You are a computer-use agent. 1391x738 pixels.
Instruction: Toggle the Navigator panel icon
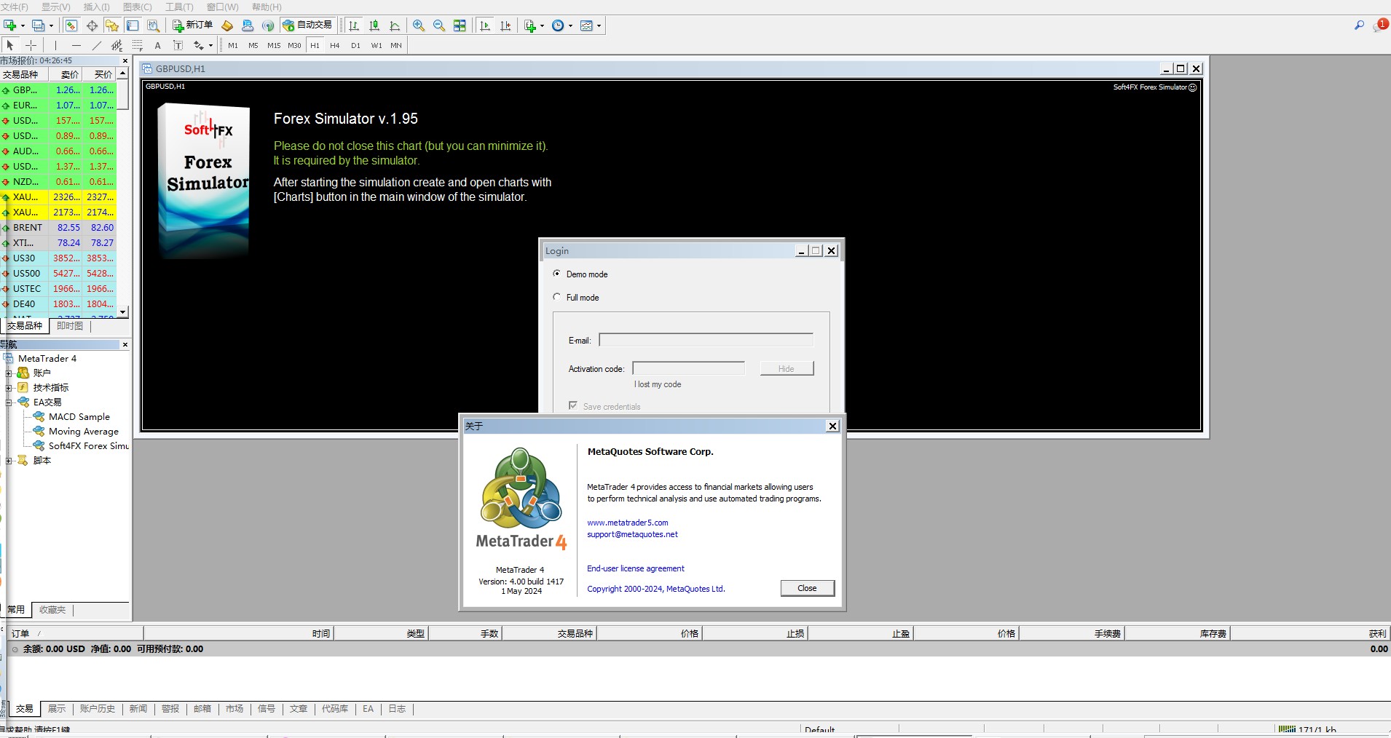(112, 25)
